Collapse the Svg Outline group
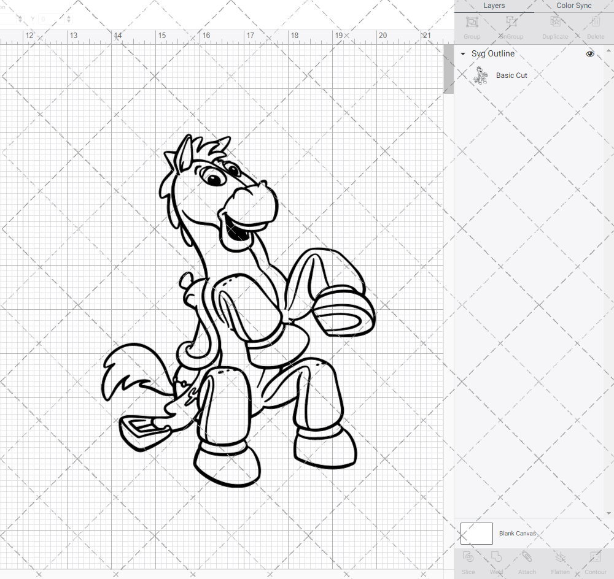 tap(462, 54)
